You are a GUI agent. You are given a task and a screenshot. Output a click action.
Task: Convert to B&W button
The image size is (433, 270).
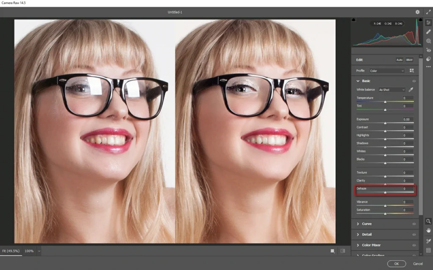click(x=409, y=60)
